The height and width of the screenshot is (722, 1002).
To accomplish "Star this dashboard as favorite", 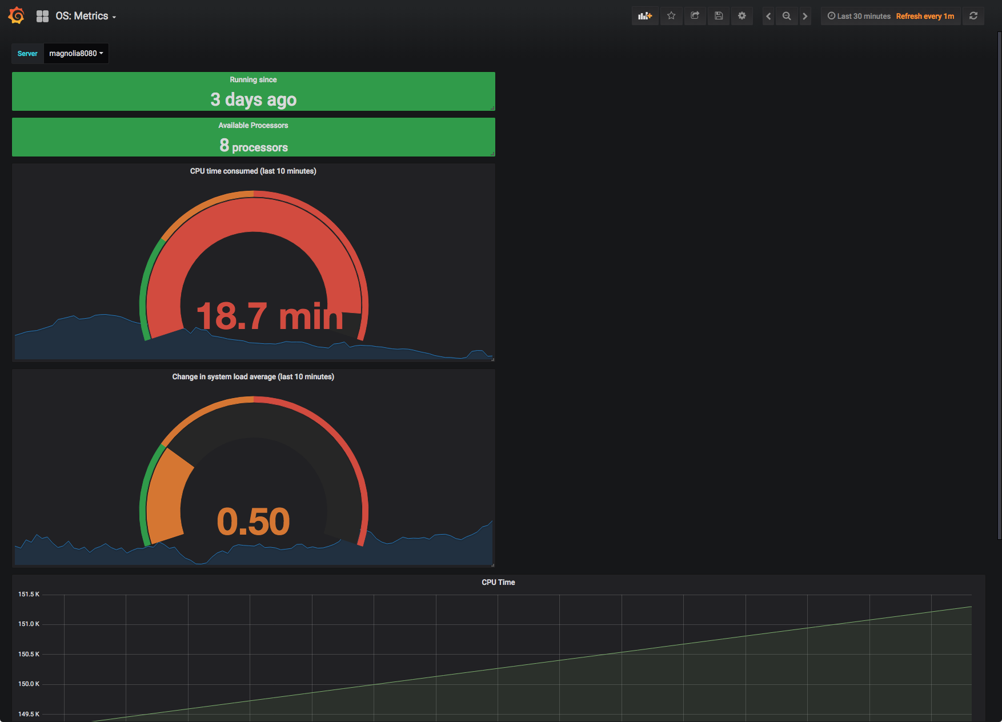I will (x=671, y=15).
